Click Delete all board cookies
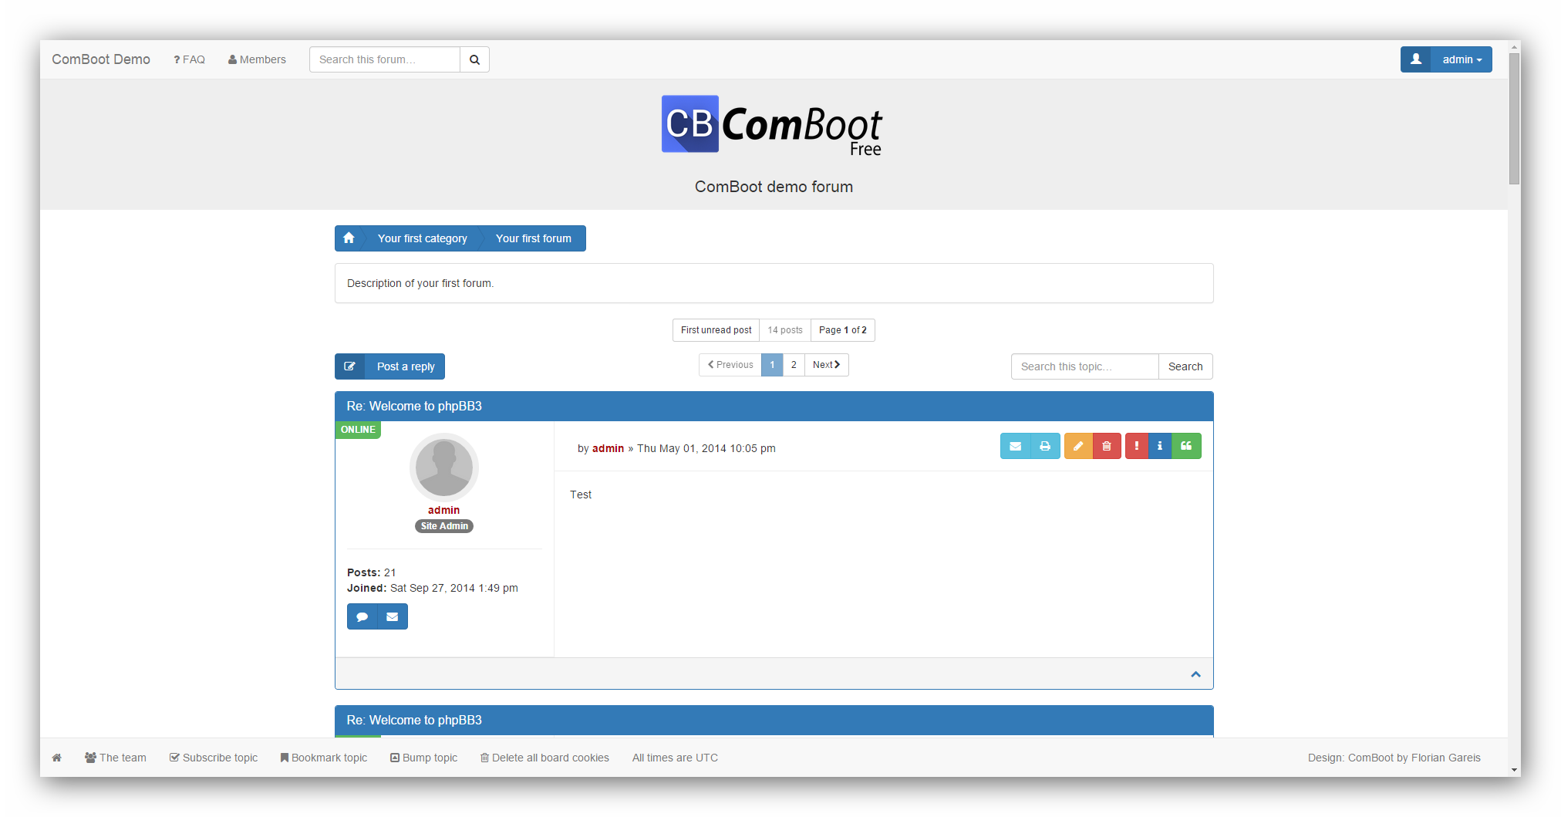The height and width of the screenshot is (817, 1561). click(x=545, y=758)
